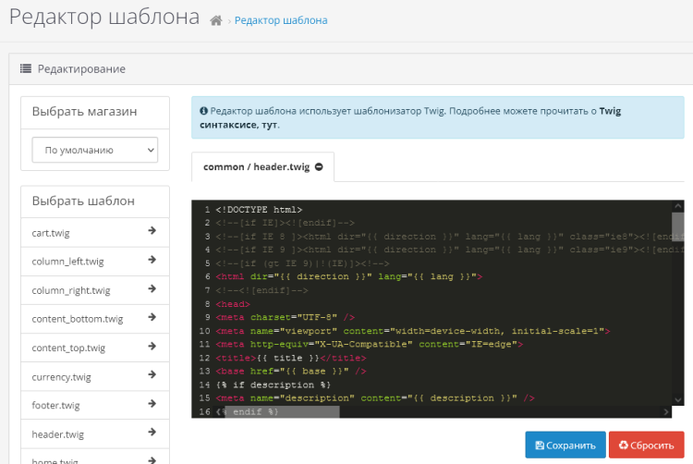Click the horizontal scrollbar of code editor

[370, 411]
